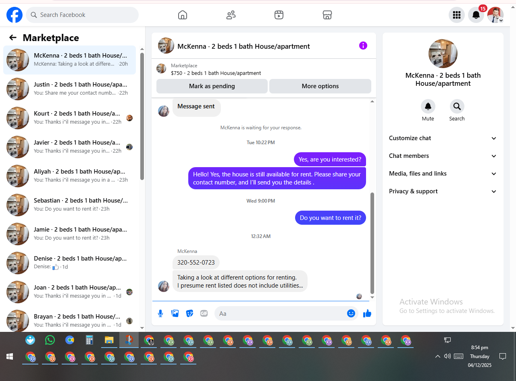Image resolution: width=516 pixels, height=381 pixels.
Task: Open the touch keyboard icon in tray
Action: [458, 356]
